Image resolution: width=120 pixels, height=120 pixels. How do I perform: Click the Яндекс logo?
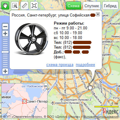pyautogui.click(x=111, y=111)
